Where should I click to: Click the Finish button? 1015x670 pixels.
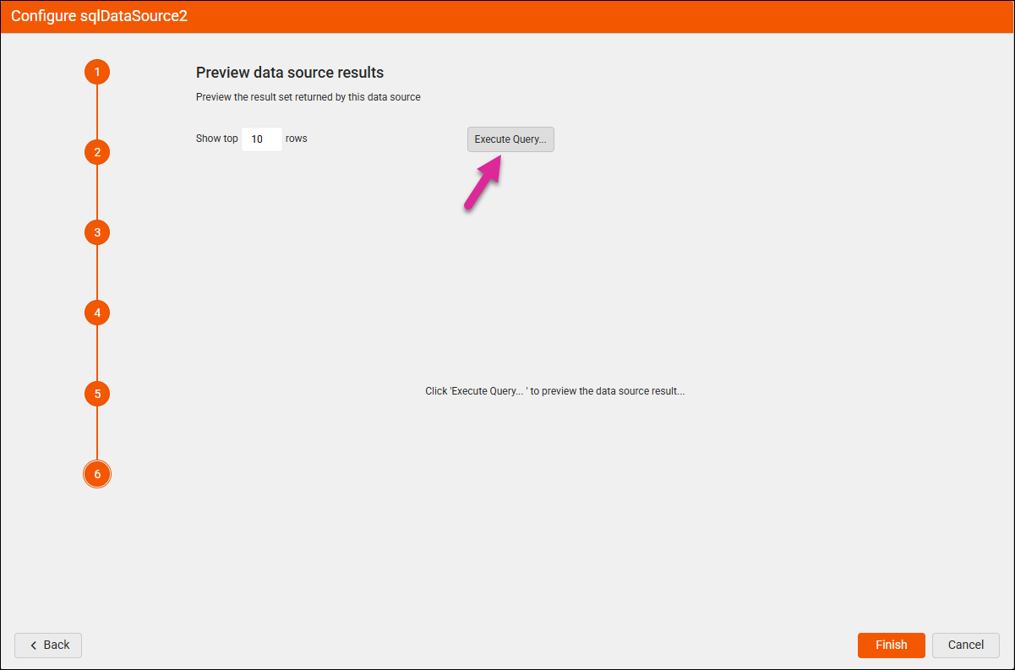pos(892,645)
